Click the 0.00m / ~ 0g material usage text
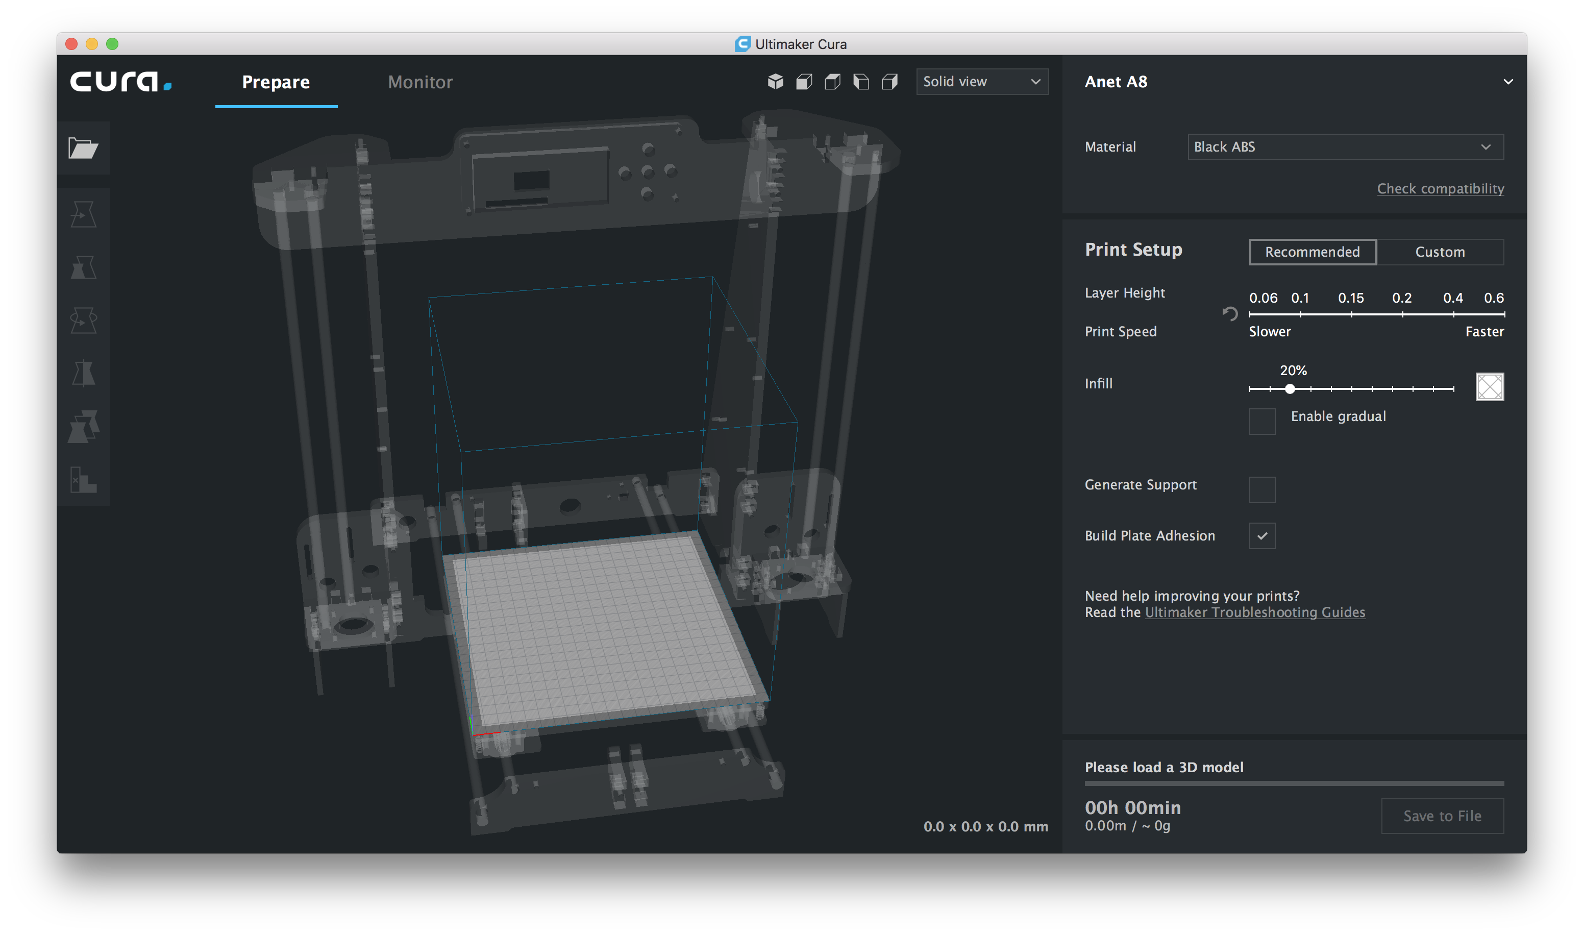 tap(1127, 826)
